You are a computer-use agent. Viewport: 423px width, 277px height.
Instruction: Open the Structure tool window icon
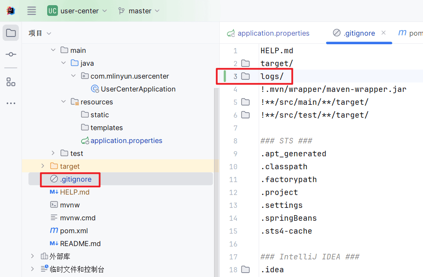tap(11, 82)
